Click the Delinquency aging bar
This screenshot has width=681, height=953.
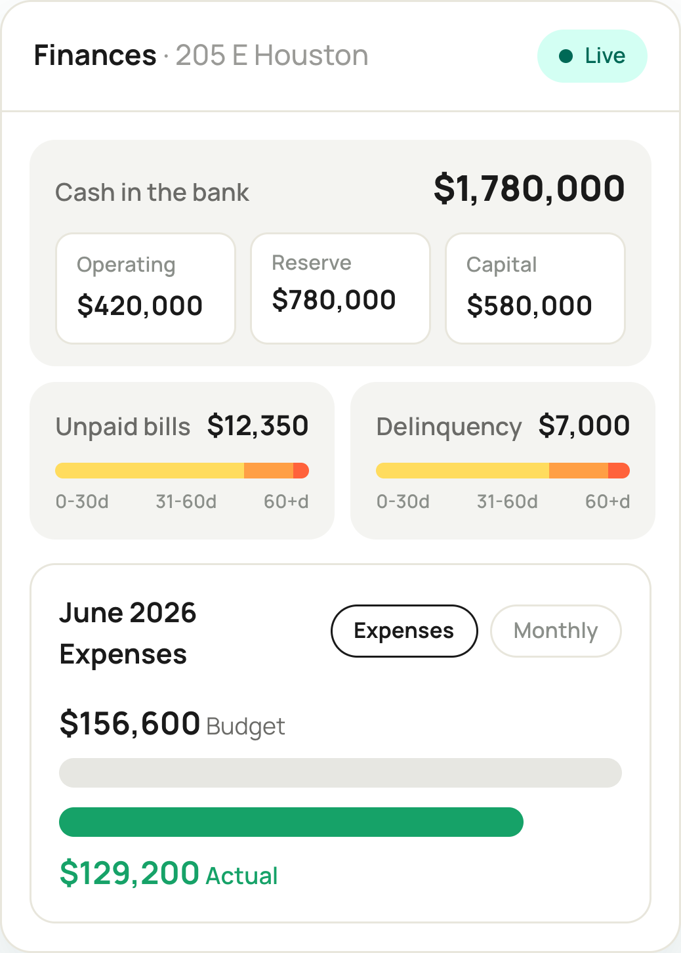503,471
